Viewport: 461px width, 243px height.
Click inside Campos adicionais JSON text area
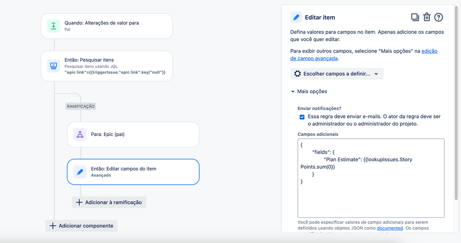(371, 178)
